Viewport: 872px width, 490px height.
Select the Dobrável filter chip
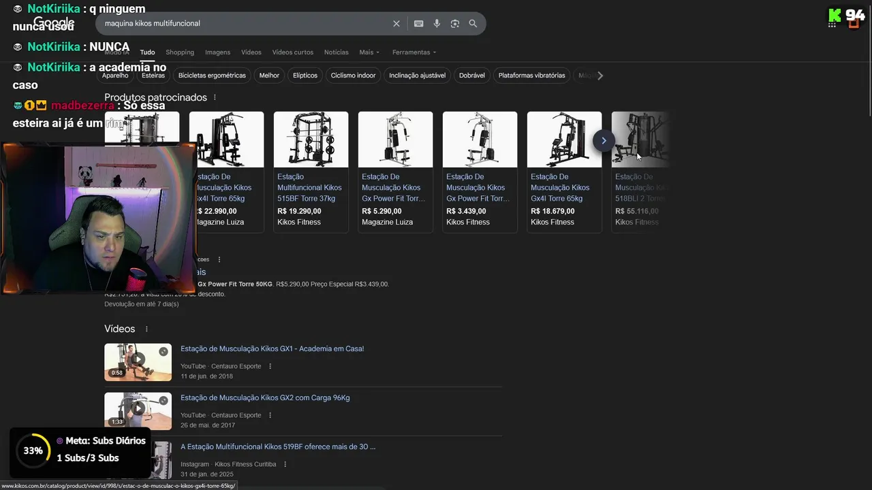click(472, 76)
